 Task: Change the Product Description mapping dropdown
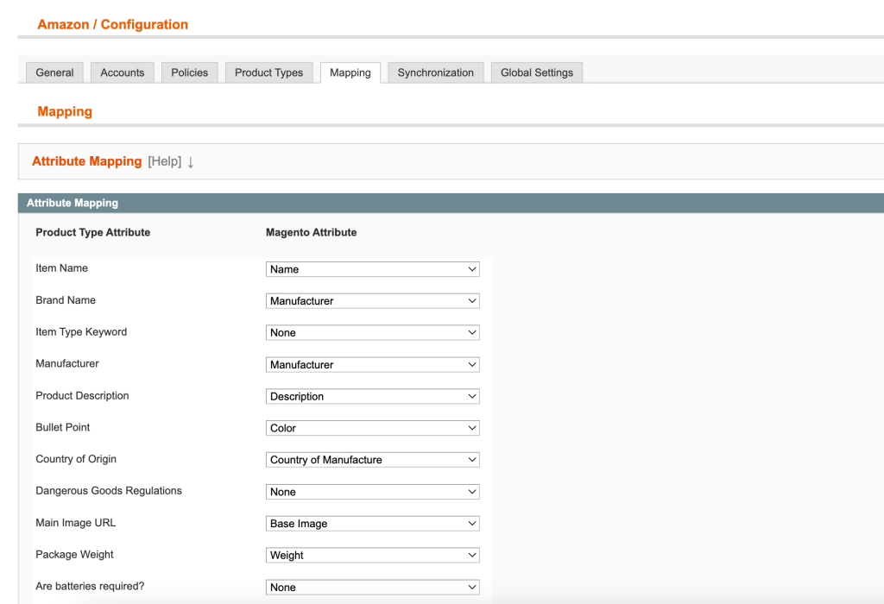pos(372,397)
